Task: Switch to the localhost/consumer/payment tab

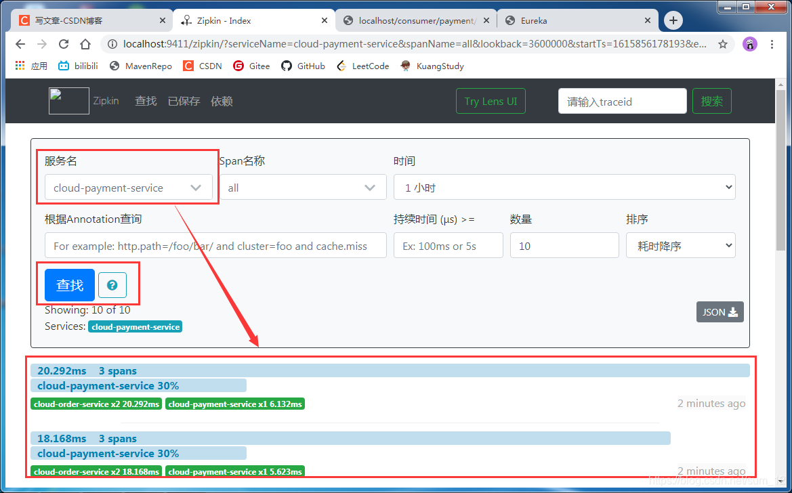Action: coord(416,21)
